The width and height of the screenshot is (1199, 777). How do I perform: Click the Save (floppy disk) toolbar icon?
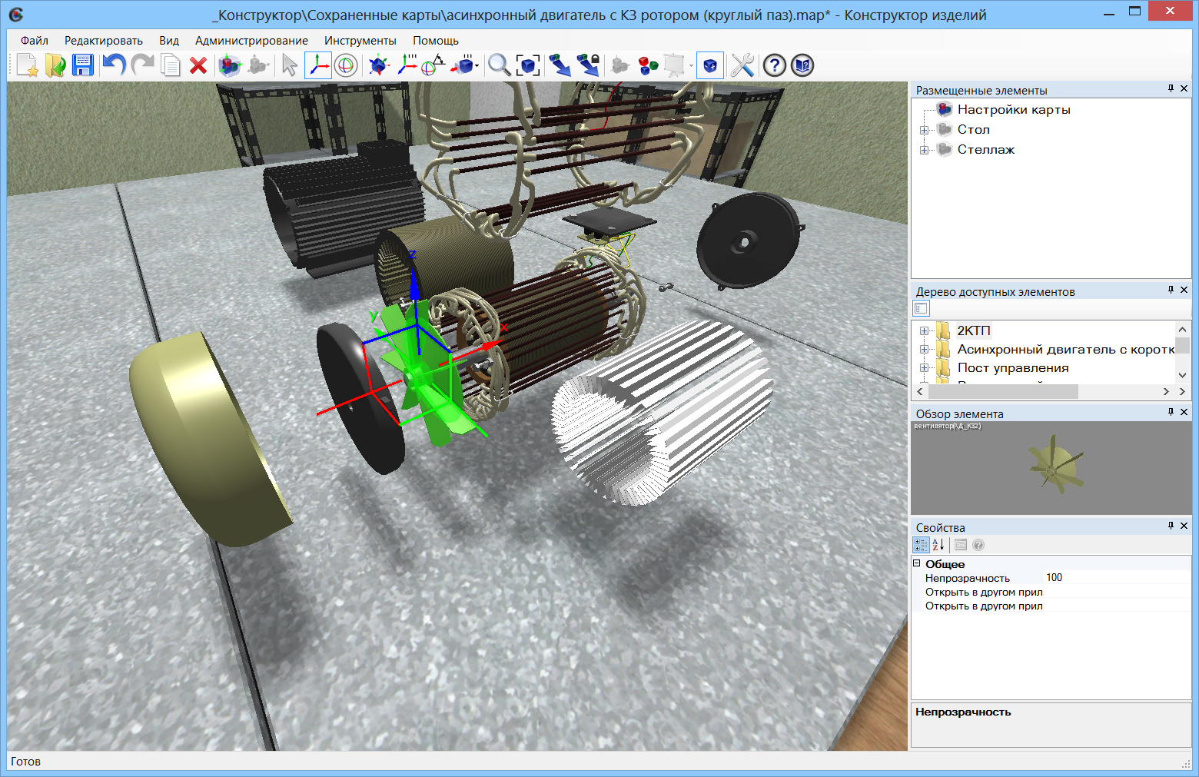[x=82, y=65]
